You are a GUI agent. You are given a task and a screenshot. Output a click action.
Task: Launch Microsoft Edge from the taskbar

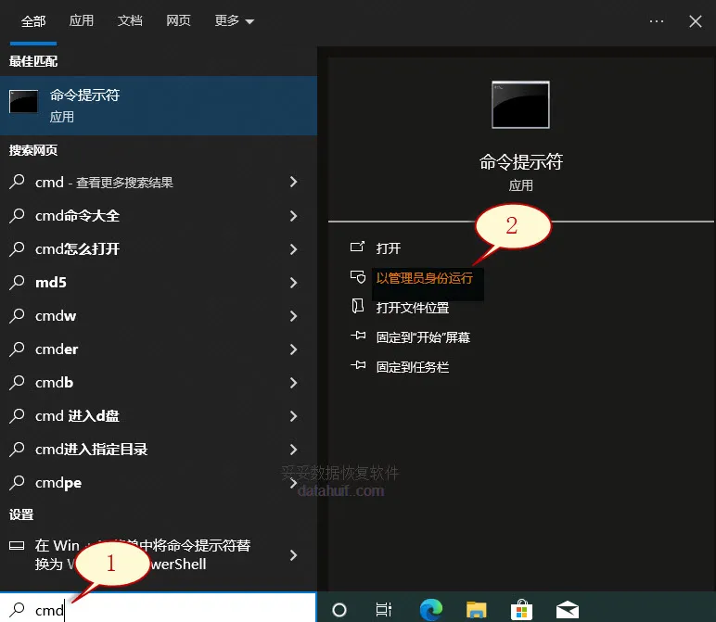[x=430, y=609]
